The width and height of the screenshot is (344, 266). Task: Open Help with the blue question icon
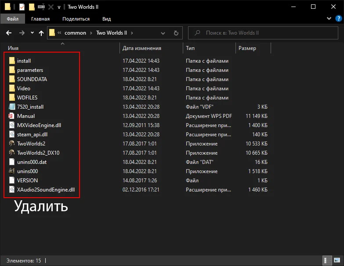339,18
